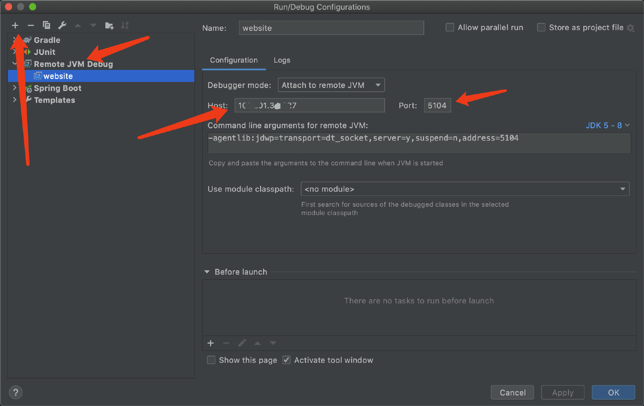Image resolution: width=644 pixels, height=406 pixels.
Task: Switch to the Logs tab
Action: click(x=282, y=60)
